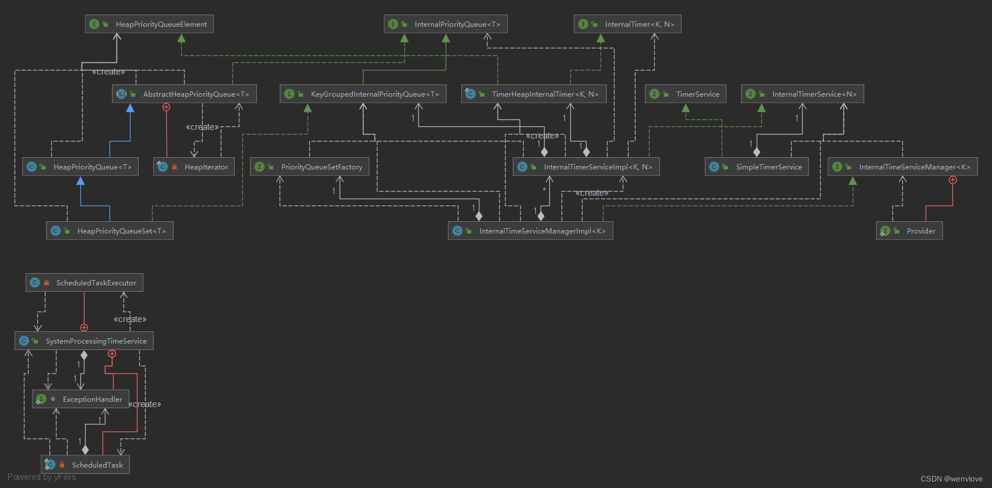Click the InternalTimerService<N> node
The height and width of the screenshot is (488, 992).
pyautogui.click(x=802, y=94)
